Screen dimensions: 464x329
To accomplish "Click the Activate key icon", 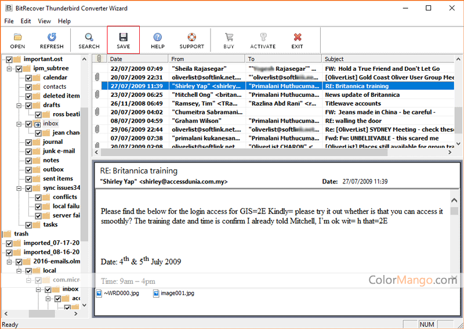I will tap(263, 37).
